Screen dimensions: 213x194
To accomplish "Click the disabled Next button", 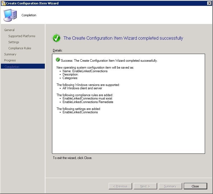I will [x=145, y=186].
